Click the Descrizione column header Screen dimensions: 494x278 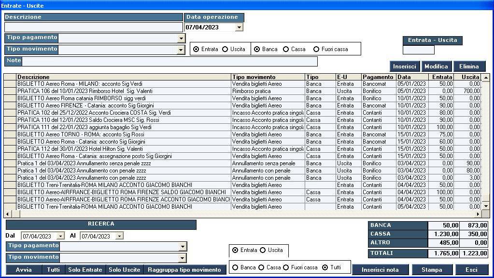coord(123,77)
